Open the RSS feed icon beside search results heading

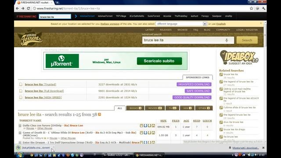coord(100,114)
